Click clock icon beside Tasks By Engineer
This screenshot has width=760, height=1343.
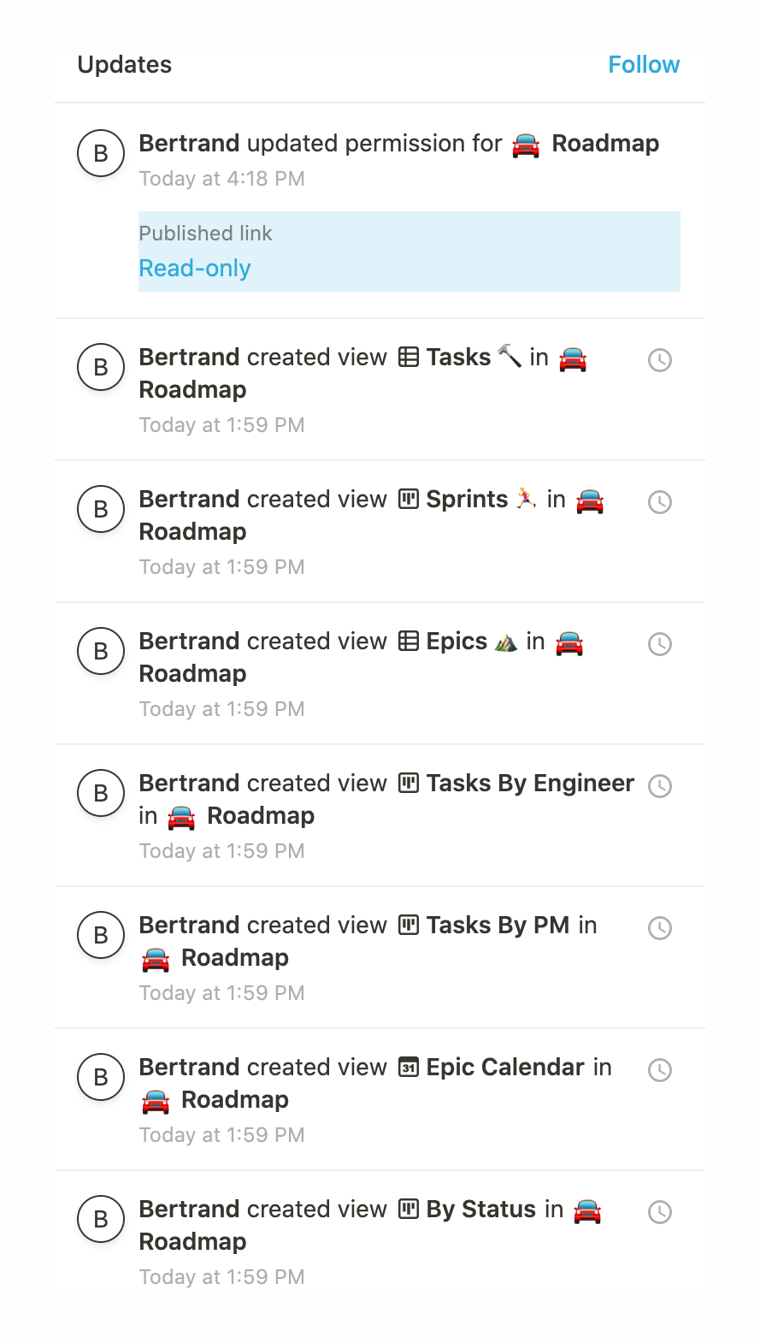tap(660, 786)
